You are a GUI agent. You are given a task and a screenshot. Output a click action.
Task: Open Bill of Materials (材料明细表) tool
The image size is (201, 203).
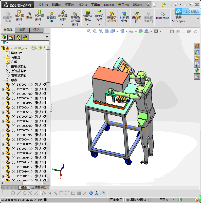click(x=124, y=17)
